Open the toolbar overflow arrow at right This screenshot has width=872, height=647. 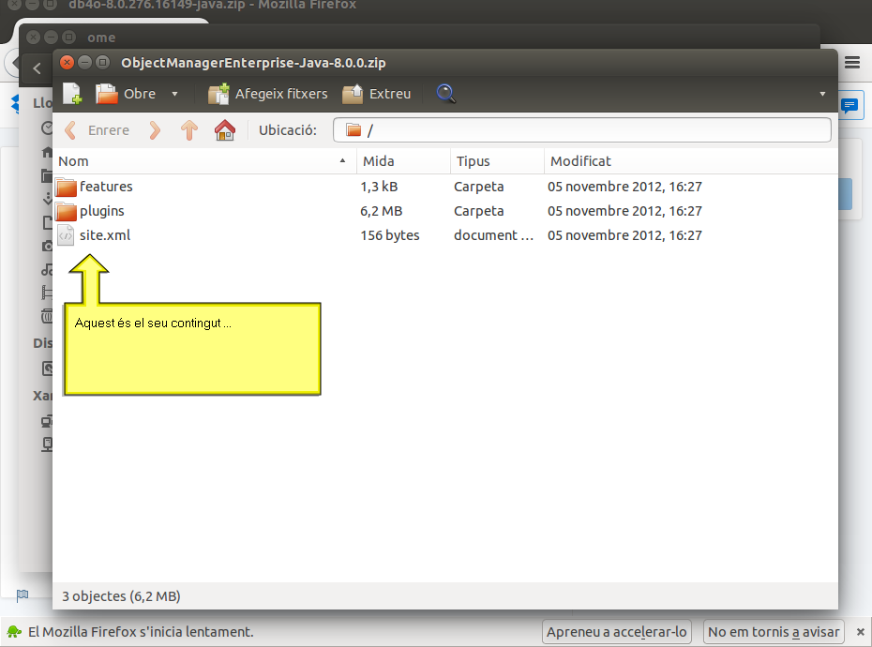tap(822, 94)
